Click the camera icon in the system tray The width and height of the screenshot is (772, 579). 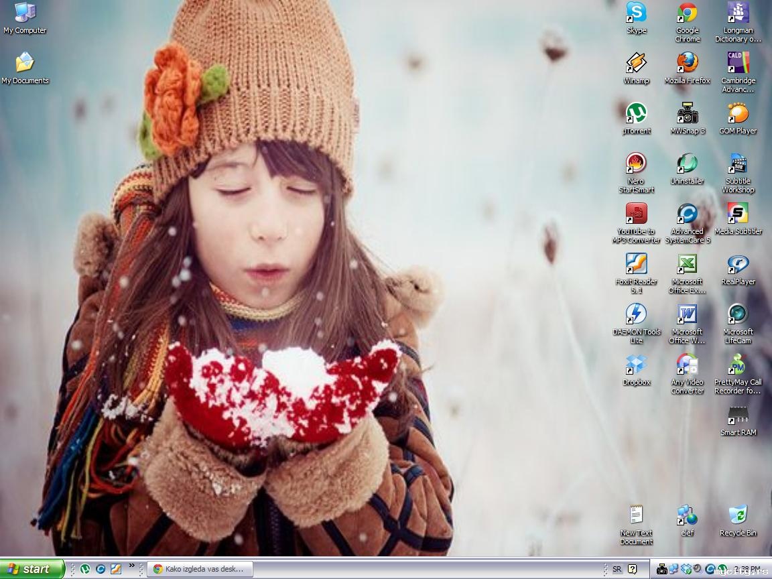click(662, 570)
